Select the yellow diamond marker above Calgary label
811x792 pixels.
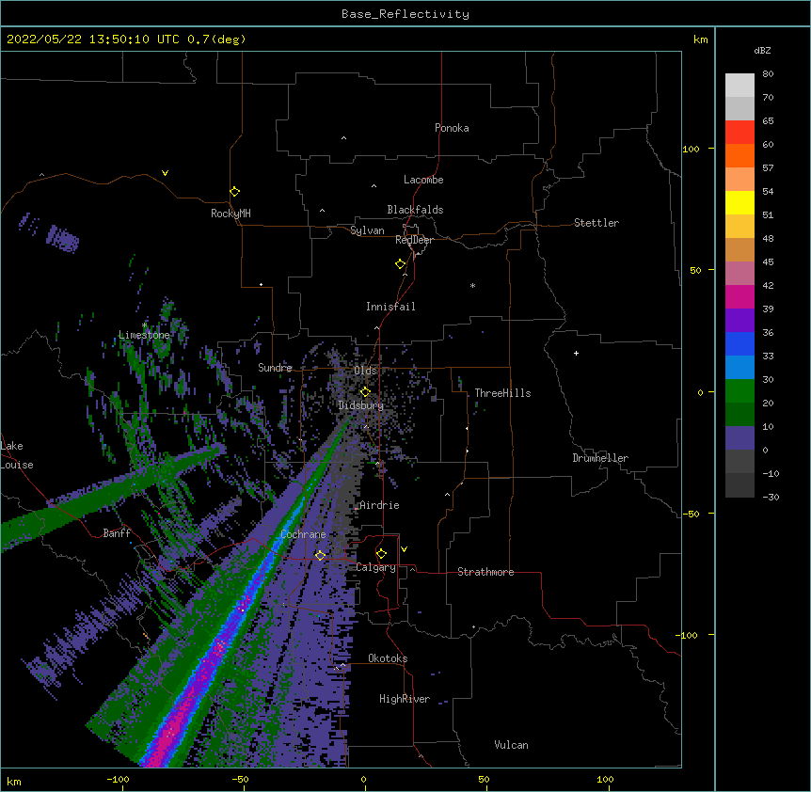point(381,554)
